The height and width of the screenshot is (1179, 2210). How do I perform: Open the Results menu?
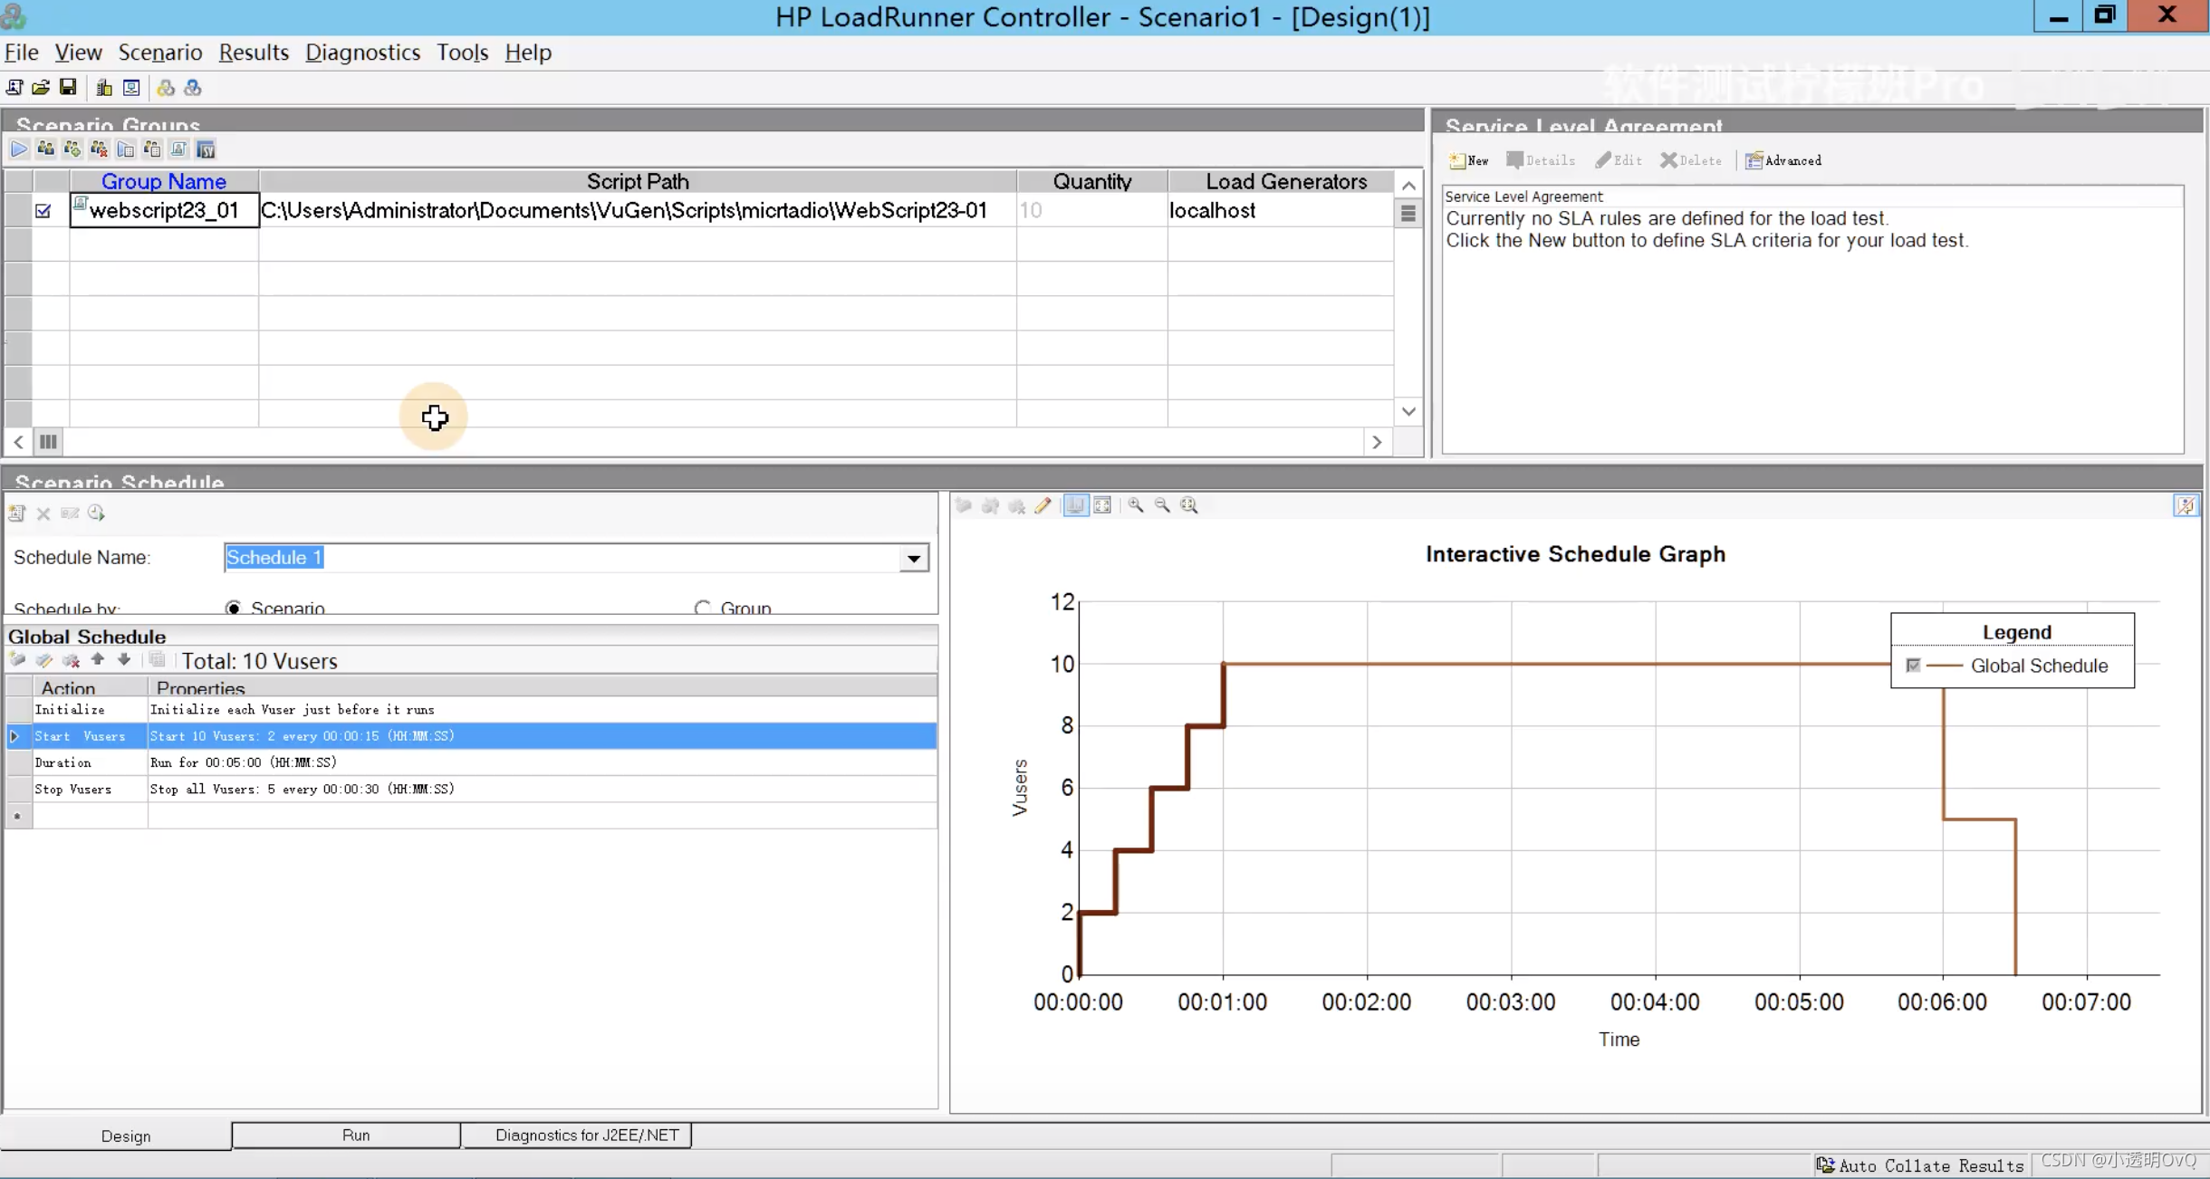[x=254, y=53]
